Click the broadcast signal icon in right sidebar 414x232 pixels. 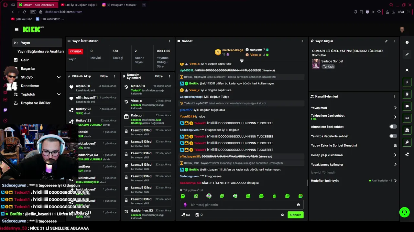pyautogui.click(x=407, y=118)
